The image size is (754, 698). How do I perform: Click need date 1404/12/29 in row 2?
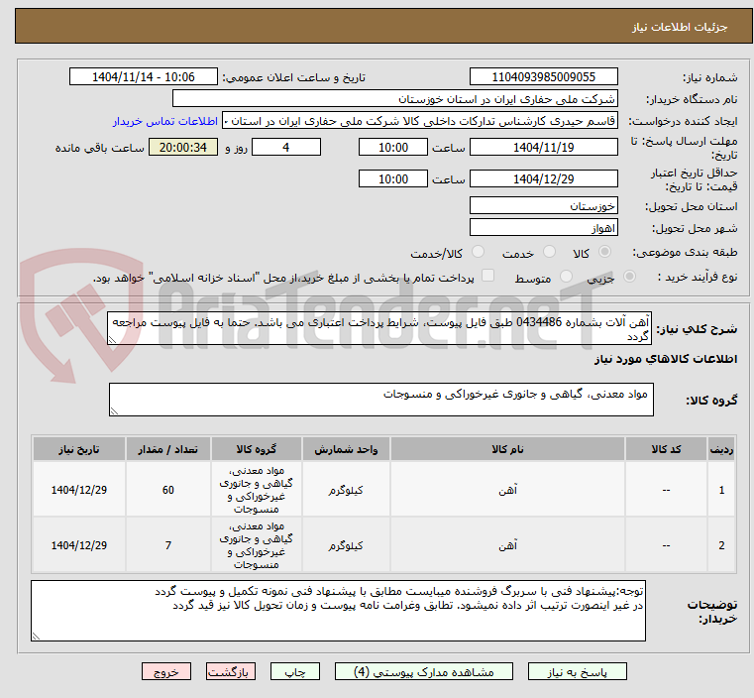click(x=79, y=545)
